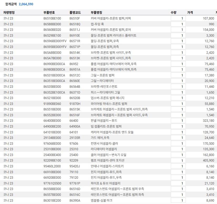Select the 품명코드 column header

[75, 12]
